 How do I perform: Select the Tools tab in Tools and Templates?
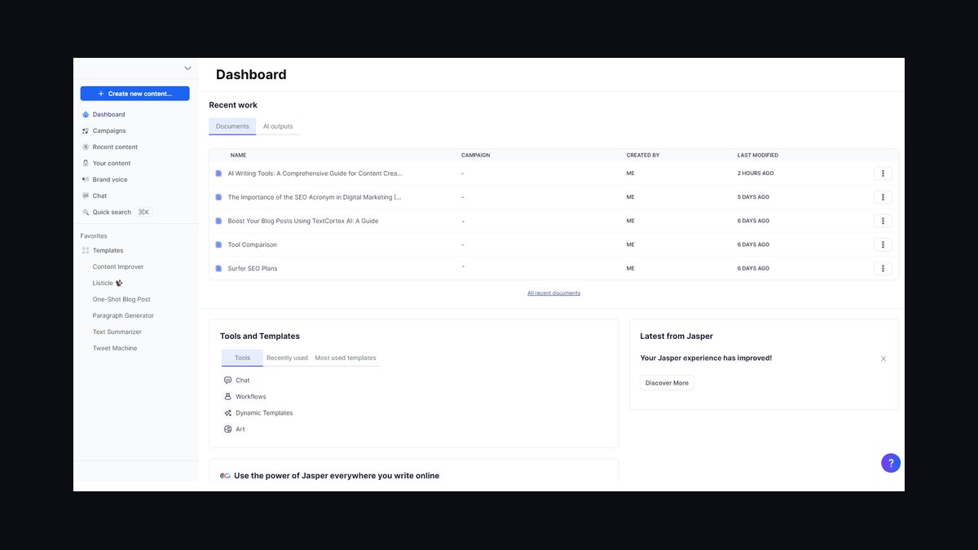(x=242, y=358)
